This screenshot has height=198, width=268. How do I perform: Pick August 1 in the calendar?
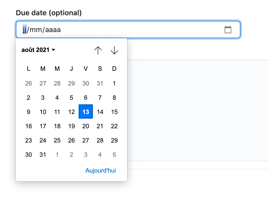(x=114, y=83)
